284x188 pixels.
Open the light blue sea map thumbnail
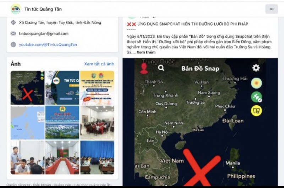pyautogui.click(x=28, y=122)
